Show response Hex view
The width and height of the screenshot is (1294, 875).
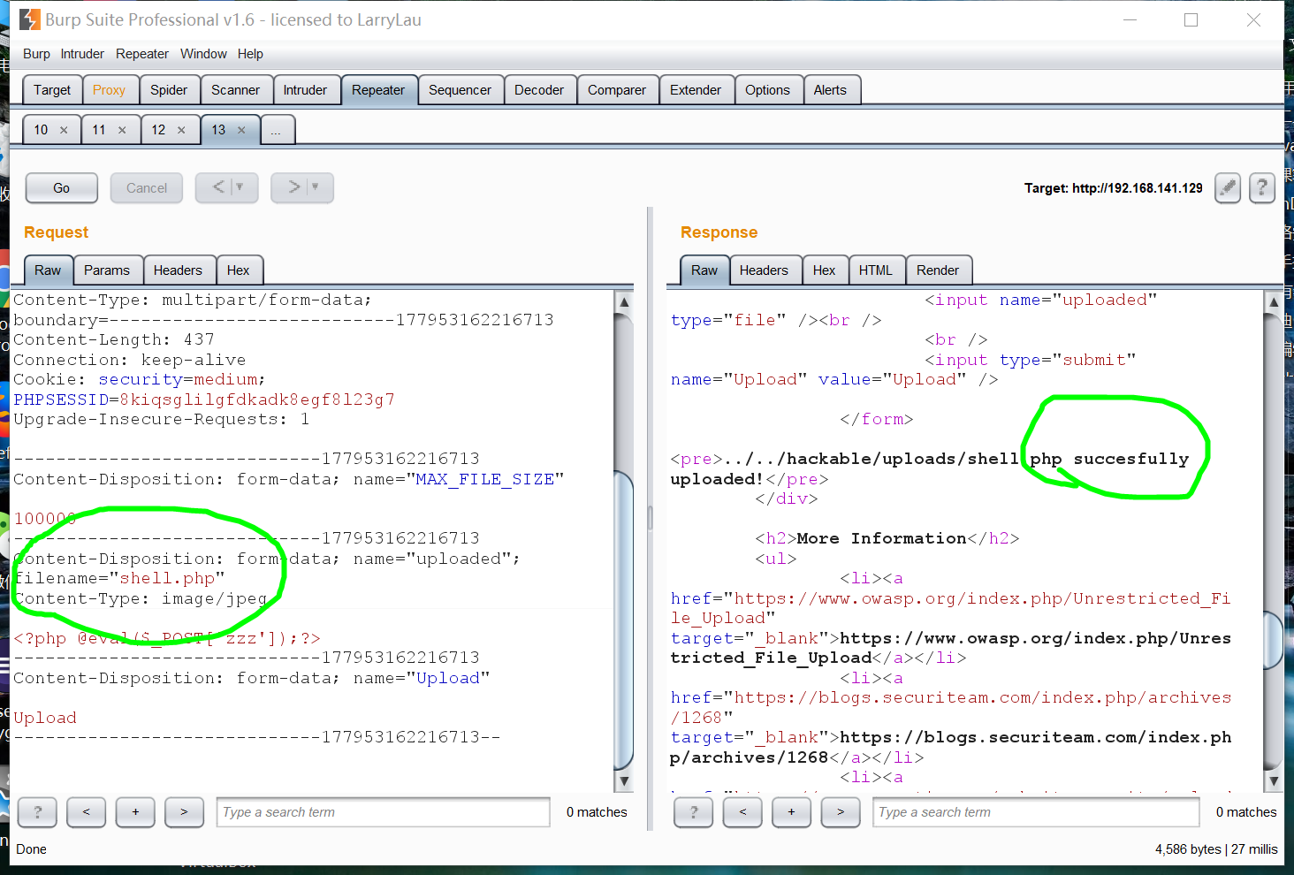click(824, 270)
